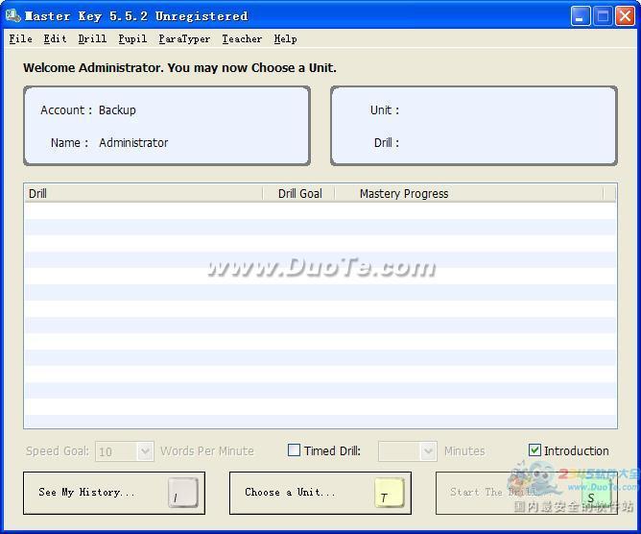Viewport: 641px width, 534px height.
Task: Open the Help menu
Action: tap(285, 39)
